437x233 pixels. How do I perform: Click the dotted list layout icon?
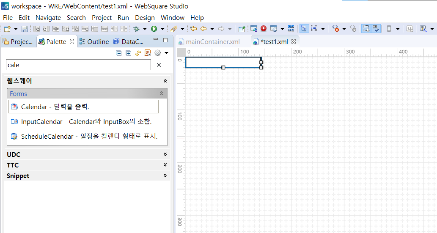click(314, 28)
